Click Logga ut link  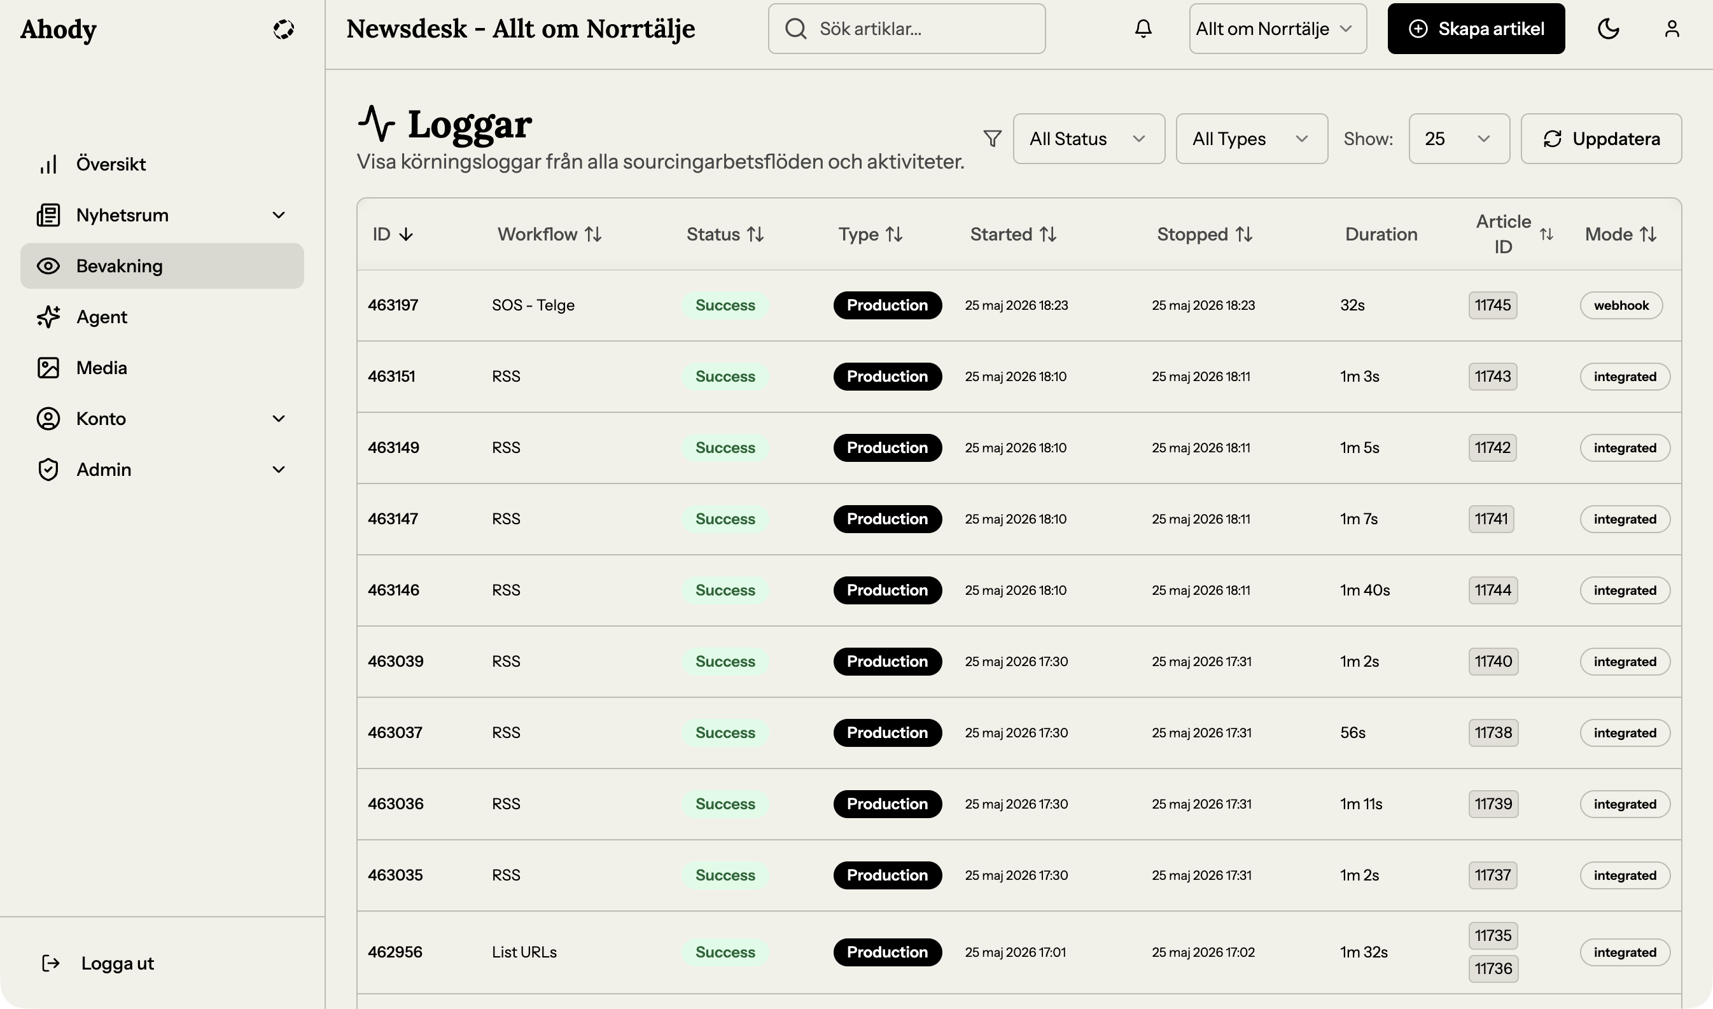[x=117, y=963]
